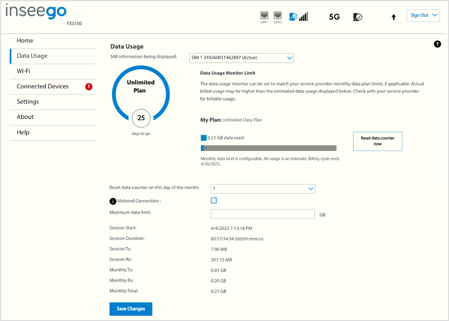
Task: Click the Monthly Total value 0.21 GB
Action: tap(218, 292)
